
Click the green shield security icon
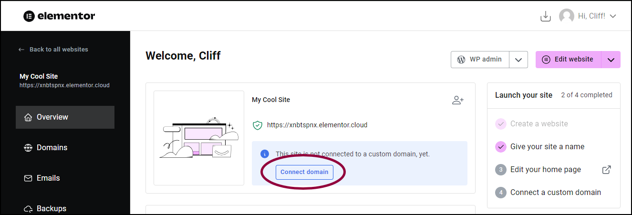pos(258,125)
